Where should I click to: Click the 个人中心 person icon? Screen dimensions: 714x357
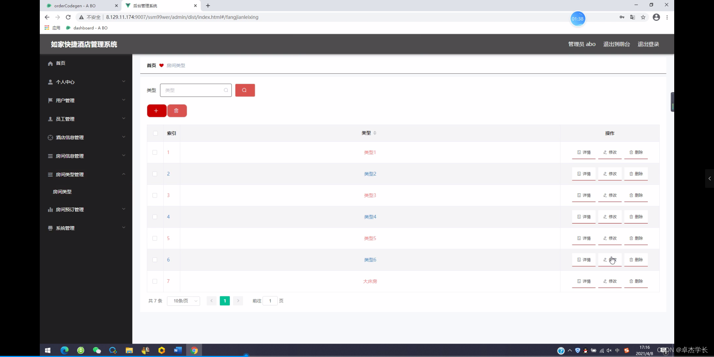pyautogui.click(x=50, y=82)
